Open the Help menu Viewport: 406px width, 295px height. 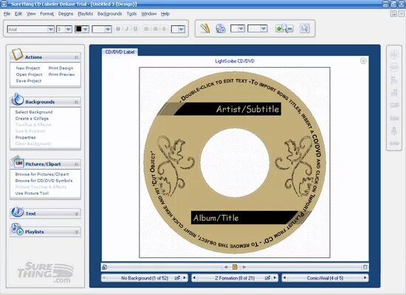click(x=165, y=14)
